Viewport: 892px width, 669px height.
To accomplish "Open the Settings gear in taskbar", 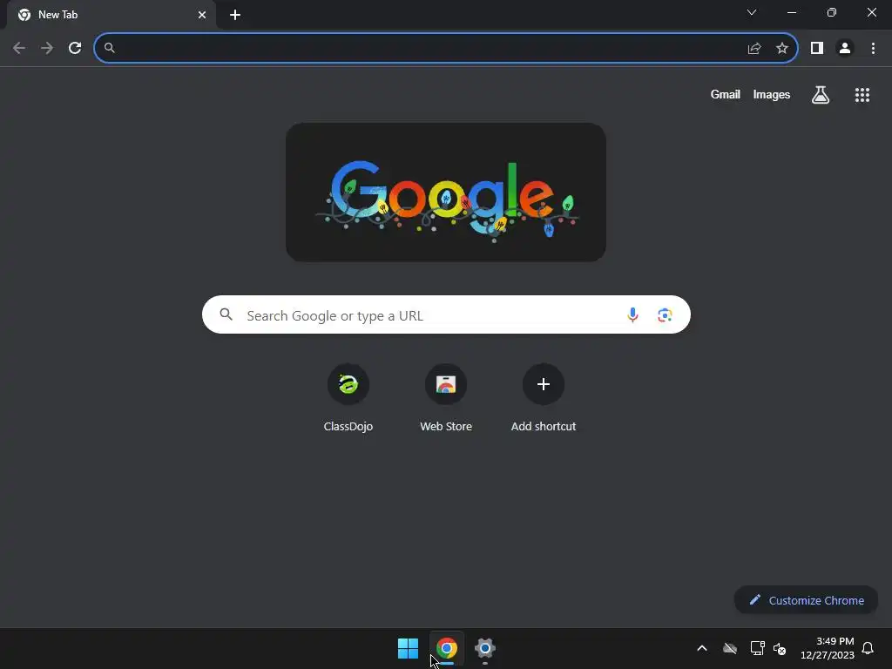I will click(485, 648).
